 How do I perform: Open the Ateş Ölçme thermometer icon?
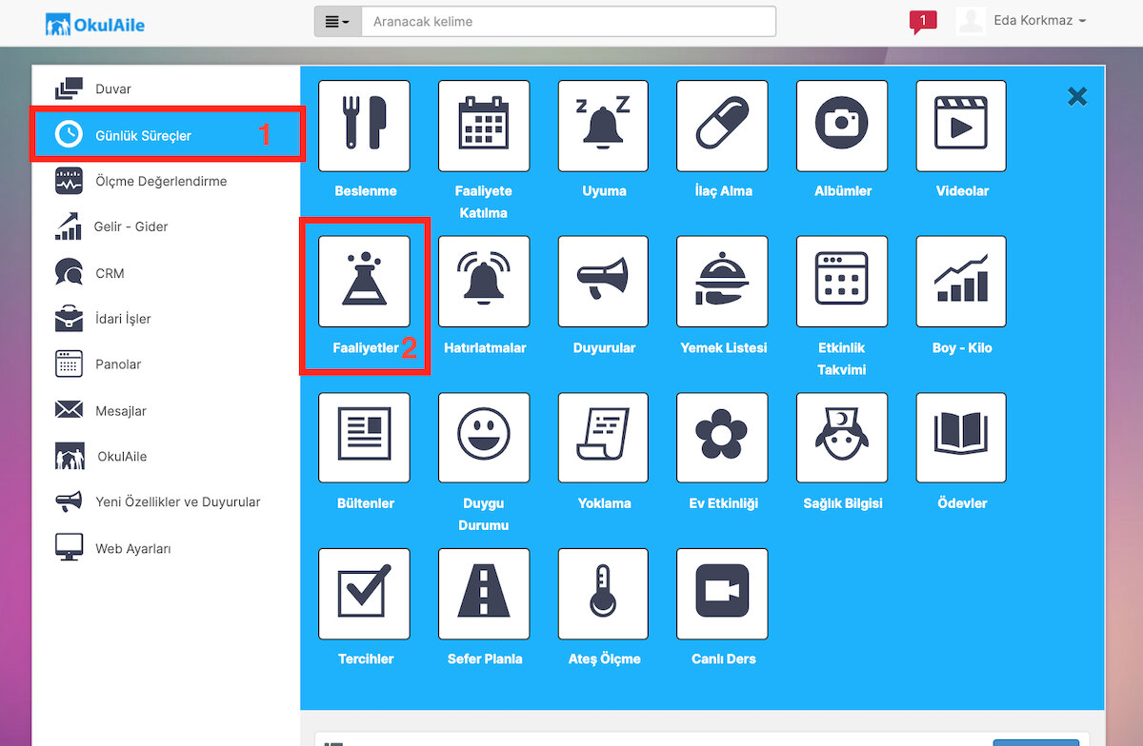click(x=604, y=594)
